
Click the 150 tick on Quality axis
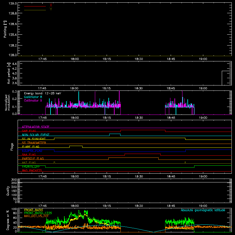[14, 191]
